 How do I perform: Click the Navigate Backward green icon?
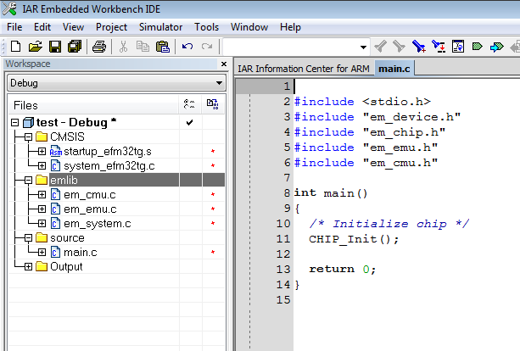(x=478, y=47)
